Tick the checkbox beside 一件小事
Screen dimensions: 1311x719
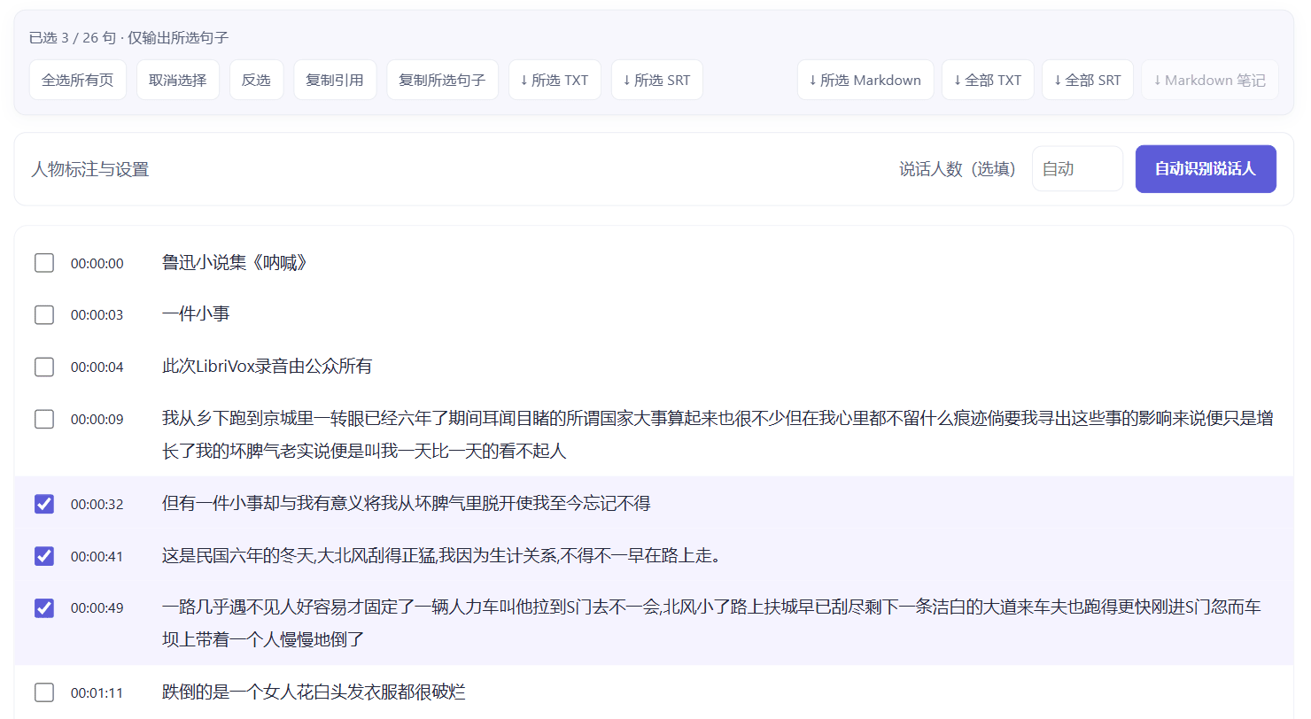44,314
